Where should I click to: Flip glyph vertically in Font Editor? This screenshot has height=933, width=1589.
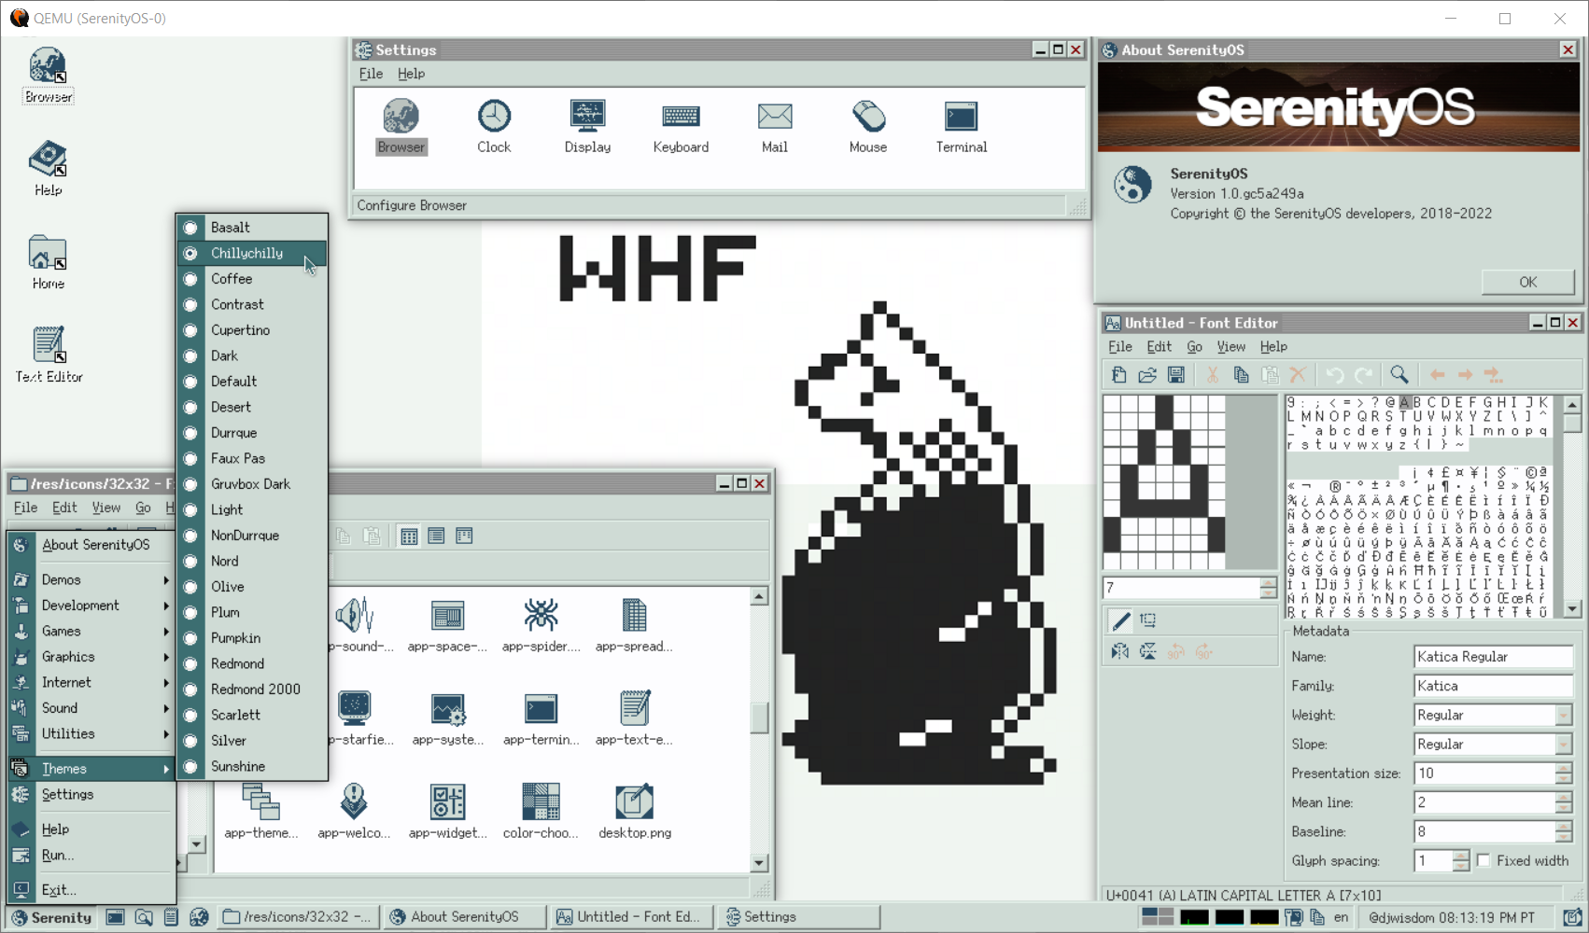click(1148, 651)
